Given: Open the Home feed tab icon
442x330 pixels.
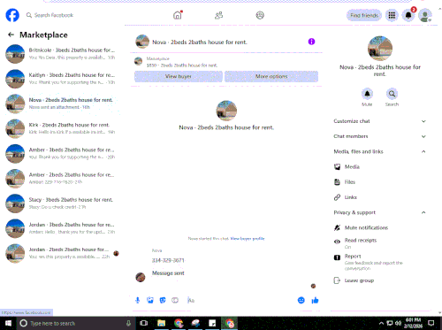Looking at the screenshot, I should 178,15.
